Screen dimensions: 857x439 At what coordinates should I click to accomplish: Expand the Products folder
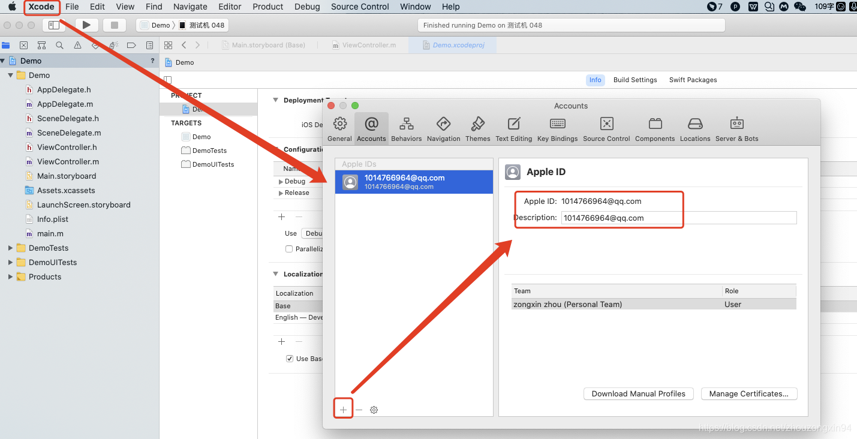pos(10,276)
